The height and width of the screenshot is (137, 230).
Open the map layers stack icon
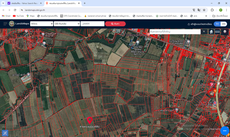point(225,31)
